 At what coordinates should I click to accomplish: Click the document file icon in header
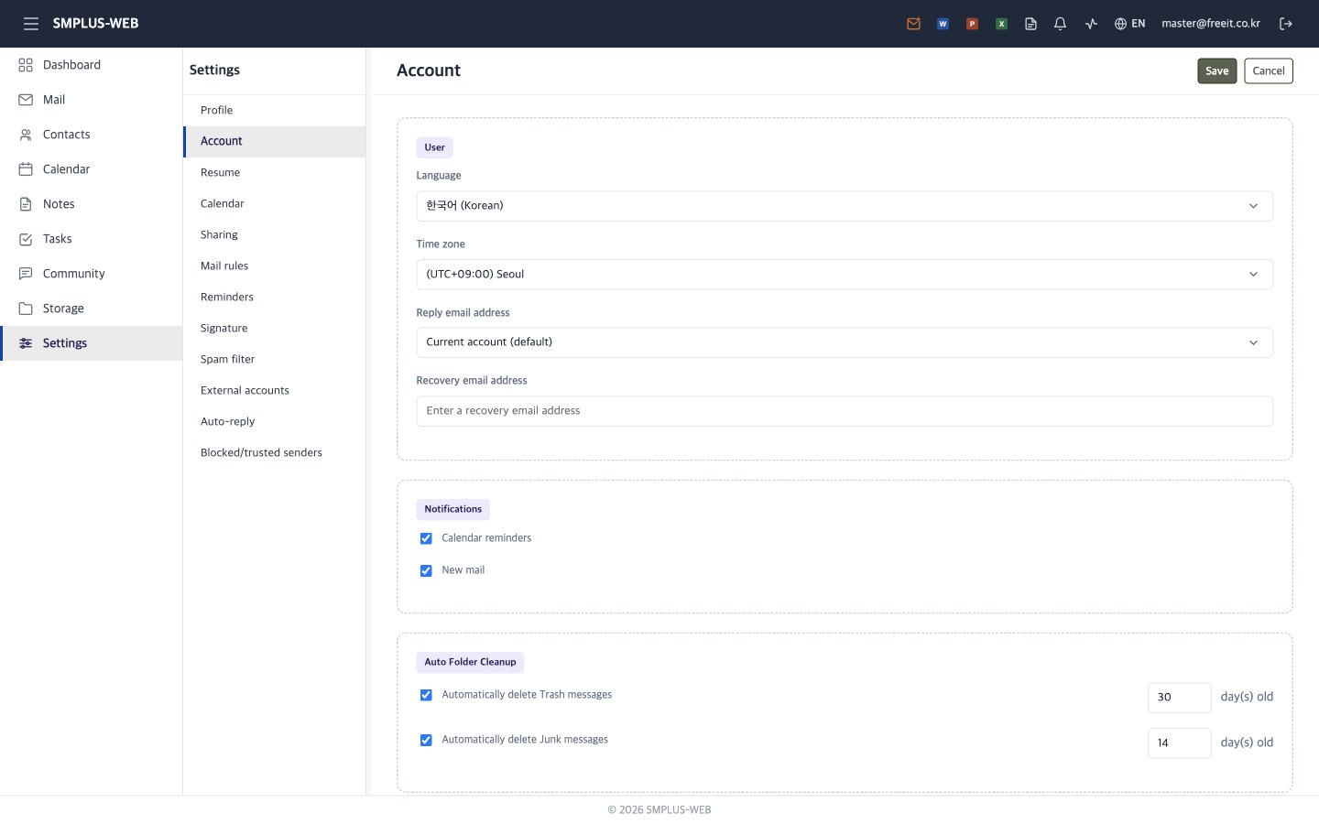coord(1030,24)
